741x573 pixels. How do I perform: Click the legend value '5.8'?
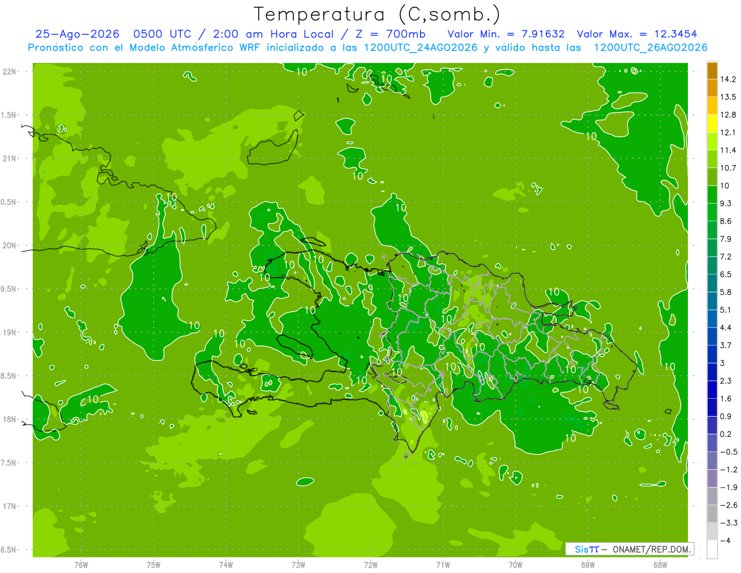(x=726, y=292)
